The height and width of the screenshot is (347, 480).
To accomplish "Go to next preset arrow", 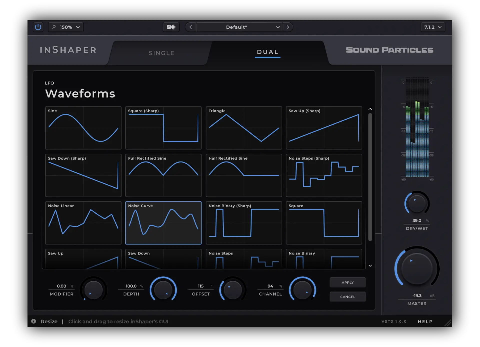I will pos(288,27).
